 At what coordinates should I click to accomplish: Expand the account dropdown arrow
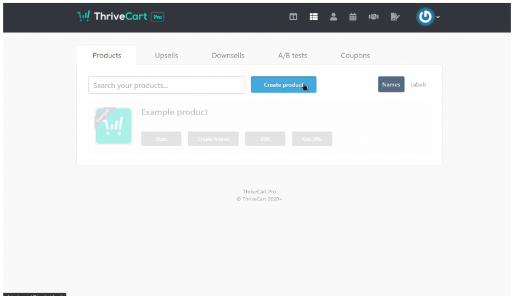(x=438, y=17)
